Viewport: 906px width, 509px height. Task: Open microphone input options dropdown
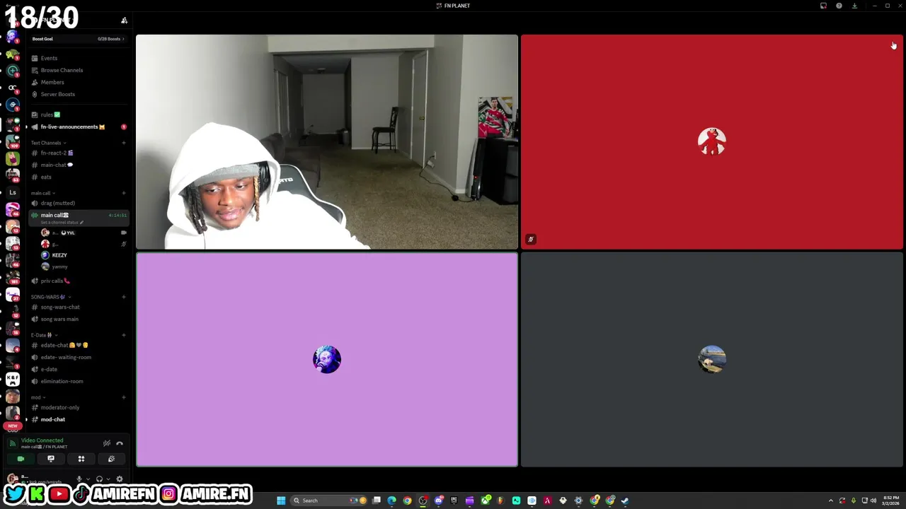tap(88, 479)
